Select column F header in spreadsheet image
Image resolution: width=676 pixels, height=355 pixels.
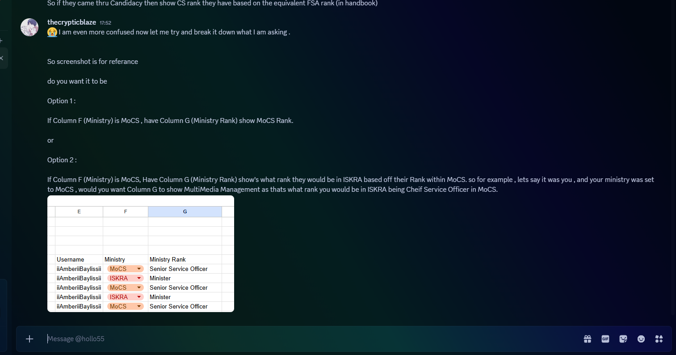coord(125,211)
